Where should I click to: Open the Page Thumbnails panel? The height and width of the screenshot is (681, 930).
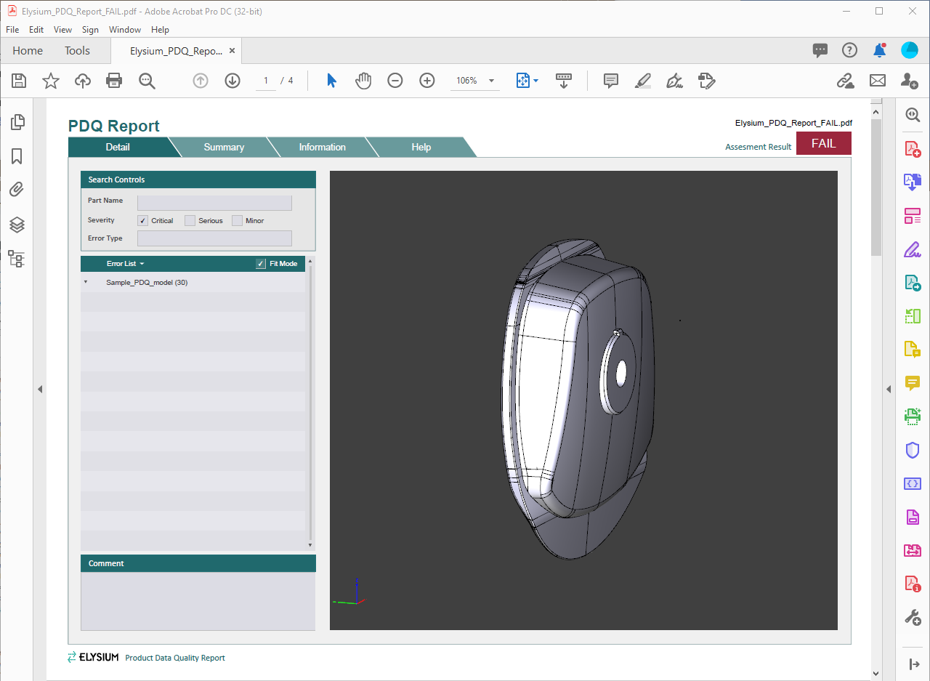point(16,122)
